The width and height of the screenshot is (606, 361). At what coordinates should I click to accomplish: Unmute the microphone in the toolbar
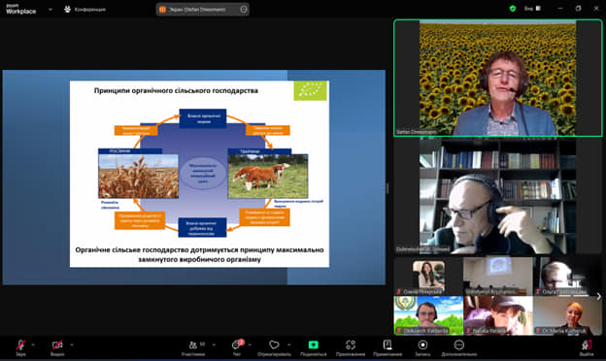(20, 345)
